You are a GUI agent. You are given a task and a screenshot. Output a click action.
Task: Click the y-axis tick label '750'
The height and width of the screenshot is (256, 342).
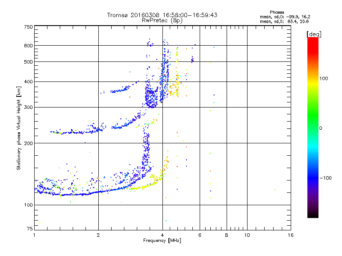click(28, 27)
